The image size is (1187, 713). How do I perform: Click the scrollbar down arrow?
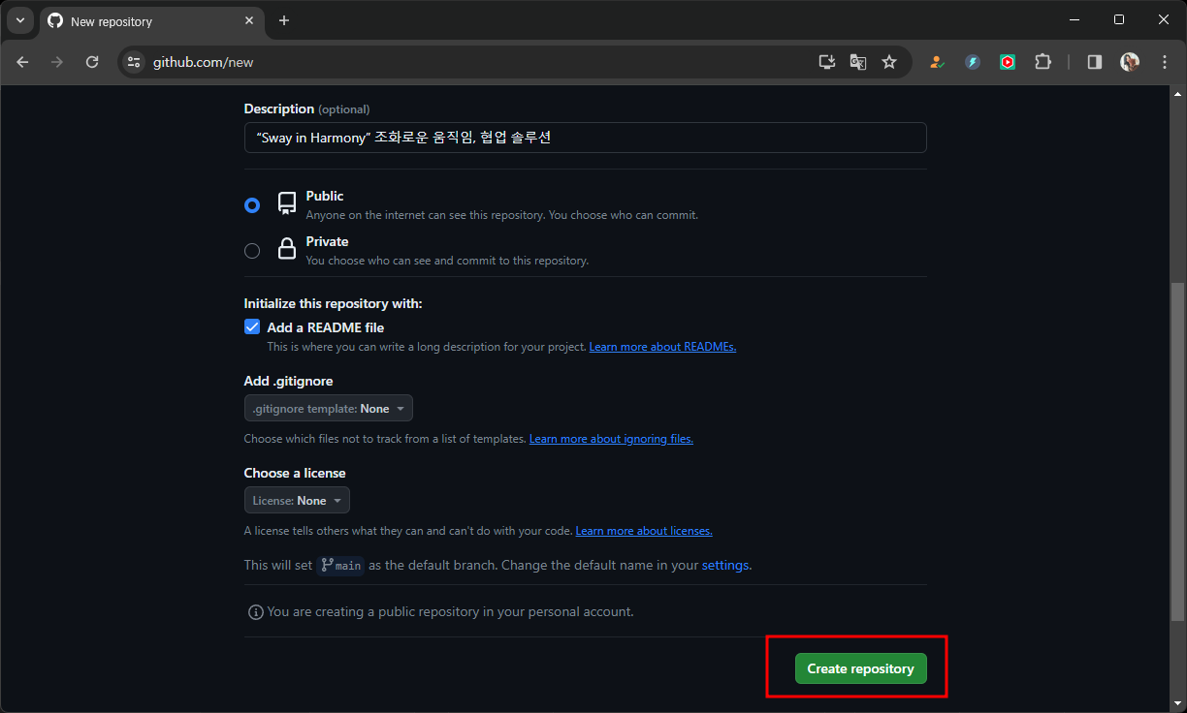(x=1178, y=703)
